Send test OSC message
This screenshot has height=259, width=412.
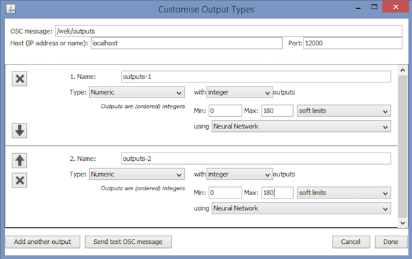(x=128, y=242)
